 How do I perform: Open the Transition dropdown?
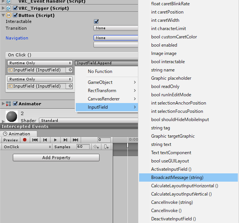[116, 28]
